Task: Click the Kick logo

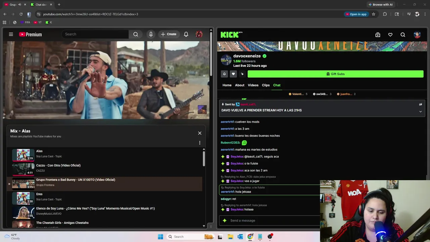Action: pos(231,35)
